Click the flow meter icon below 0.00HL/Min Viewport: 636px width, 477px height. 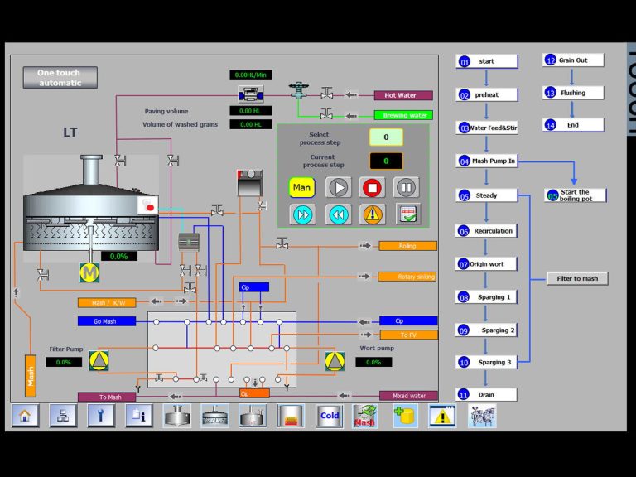coord(250,93)
